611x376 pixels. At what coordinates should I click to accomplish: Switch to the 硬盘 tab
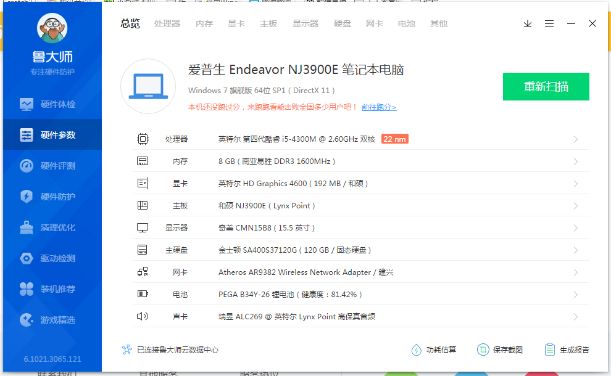pyautogui.click(x=343, y=24)
